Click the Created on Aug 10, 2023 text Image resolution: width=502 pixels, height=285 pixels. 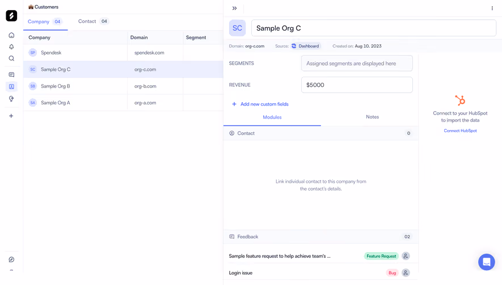pos(357,46)
